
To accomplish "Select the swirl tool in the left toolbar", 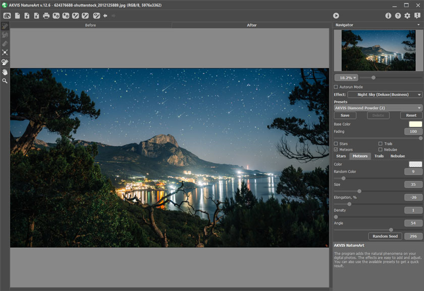I will coord(5,35).
